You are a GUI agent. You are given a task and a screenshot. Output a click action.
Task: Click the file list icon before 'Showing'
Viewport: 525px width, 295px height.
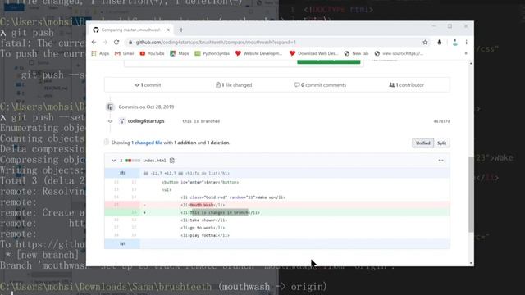[106, 142]
